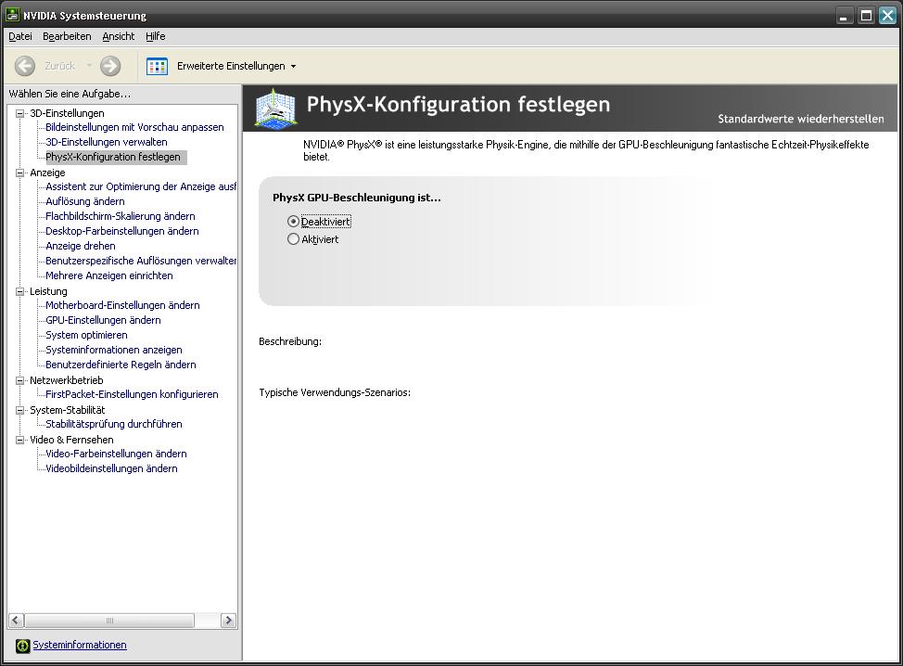Open Desktop-Farbeinstellungen ändern
The image size is (903, 666).
[122, 231]
